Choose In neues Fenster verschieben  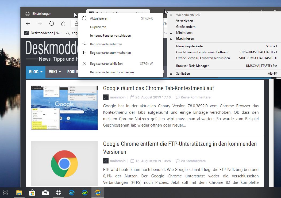click(x=121, y=36)
